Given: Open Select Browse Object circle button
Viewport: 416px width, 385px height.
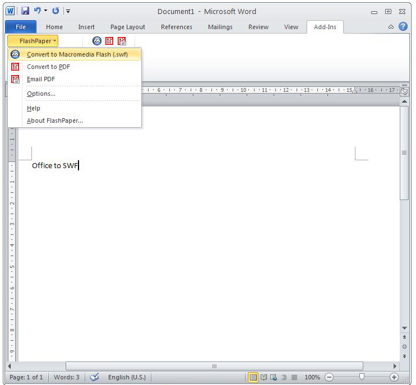Looking at the screenshot, I should pyautogui.click(x=404, y=346).
